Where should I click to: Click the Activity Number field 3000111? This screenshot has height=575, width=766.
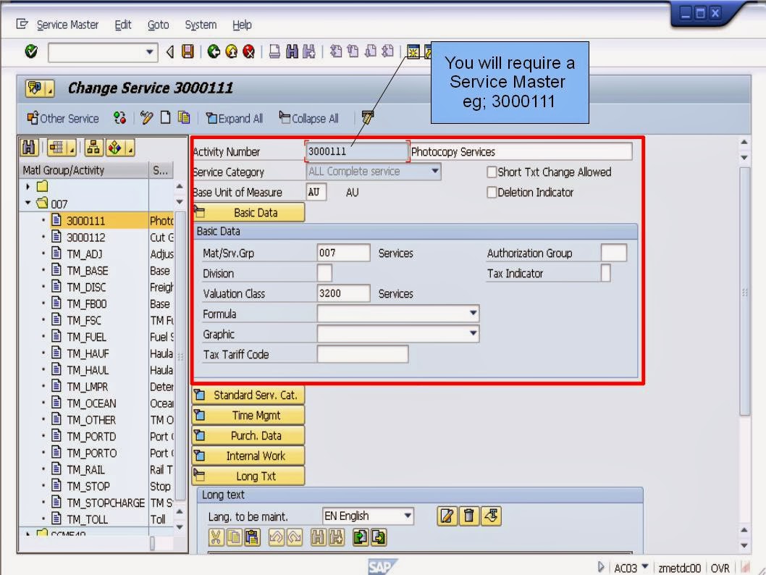click(x=357, y=151)
